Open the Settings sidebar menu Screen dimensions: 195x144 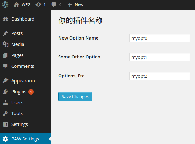(19, 124)
